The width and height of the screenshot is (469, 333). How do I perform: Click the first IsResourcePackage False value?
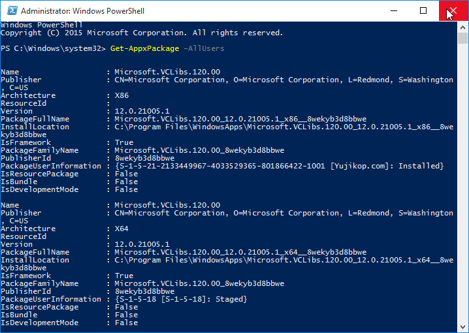[127, 174]
